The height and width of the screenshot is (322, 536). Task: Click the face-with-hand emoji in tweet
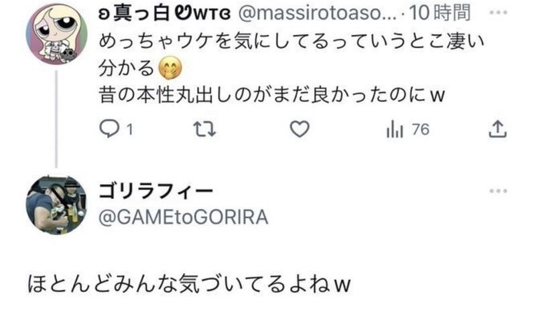pos(170,68)
